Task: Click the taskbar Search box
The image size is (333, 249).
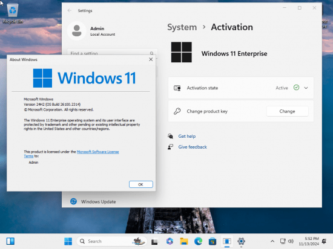Action: tap(111, 241)
